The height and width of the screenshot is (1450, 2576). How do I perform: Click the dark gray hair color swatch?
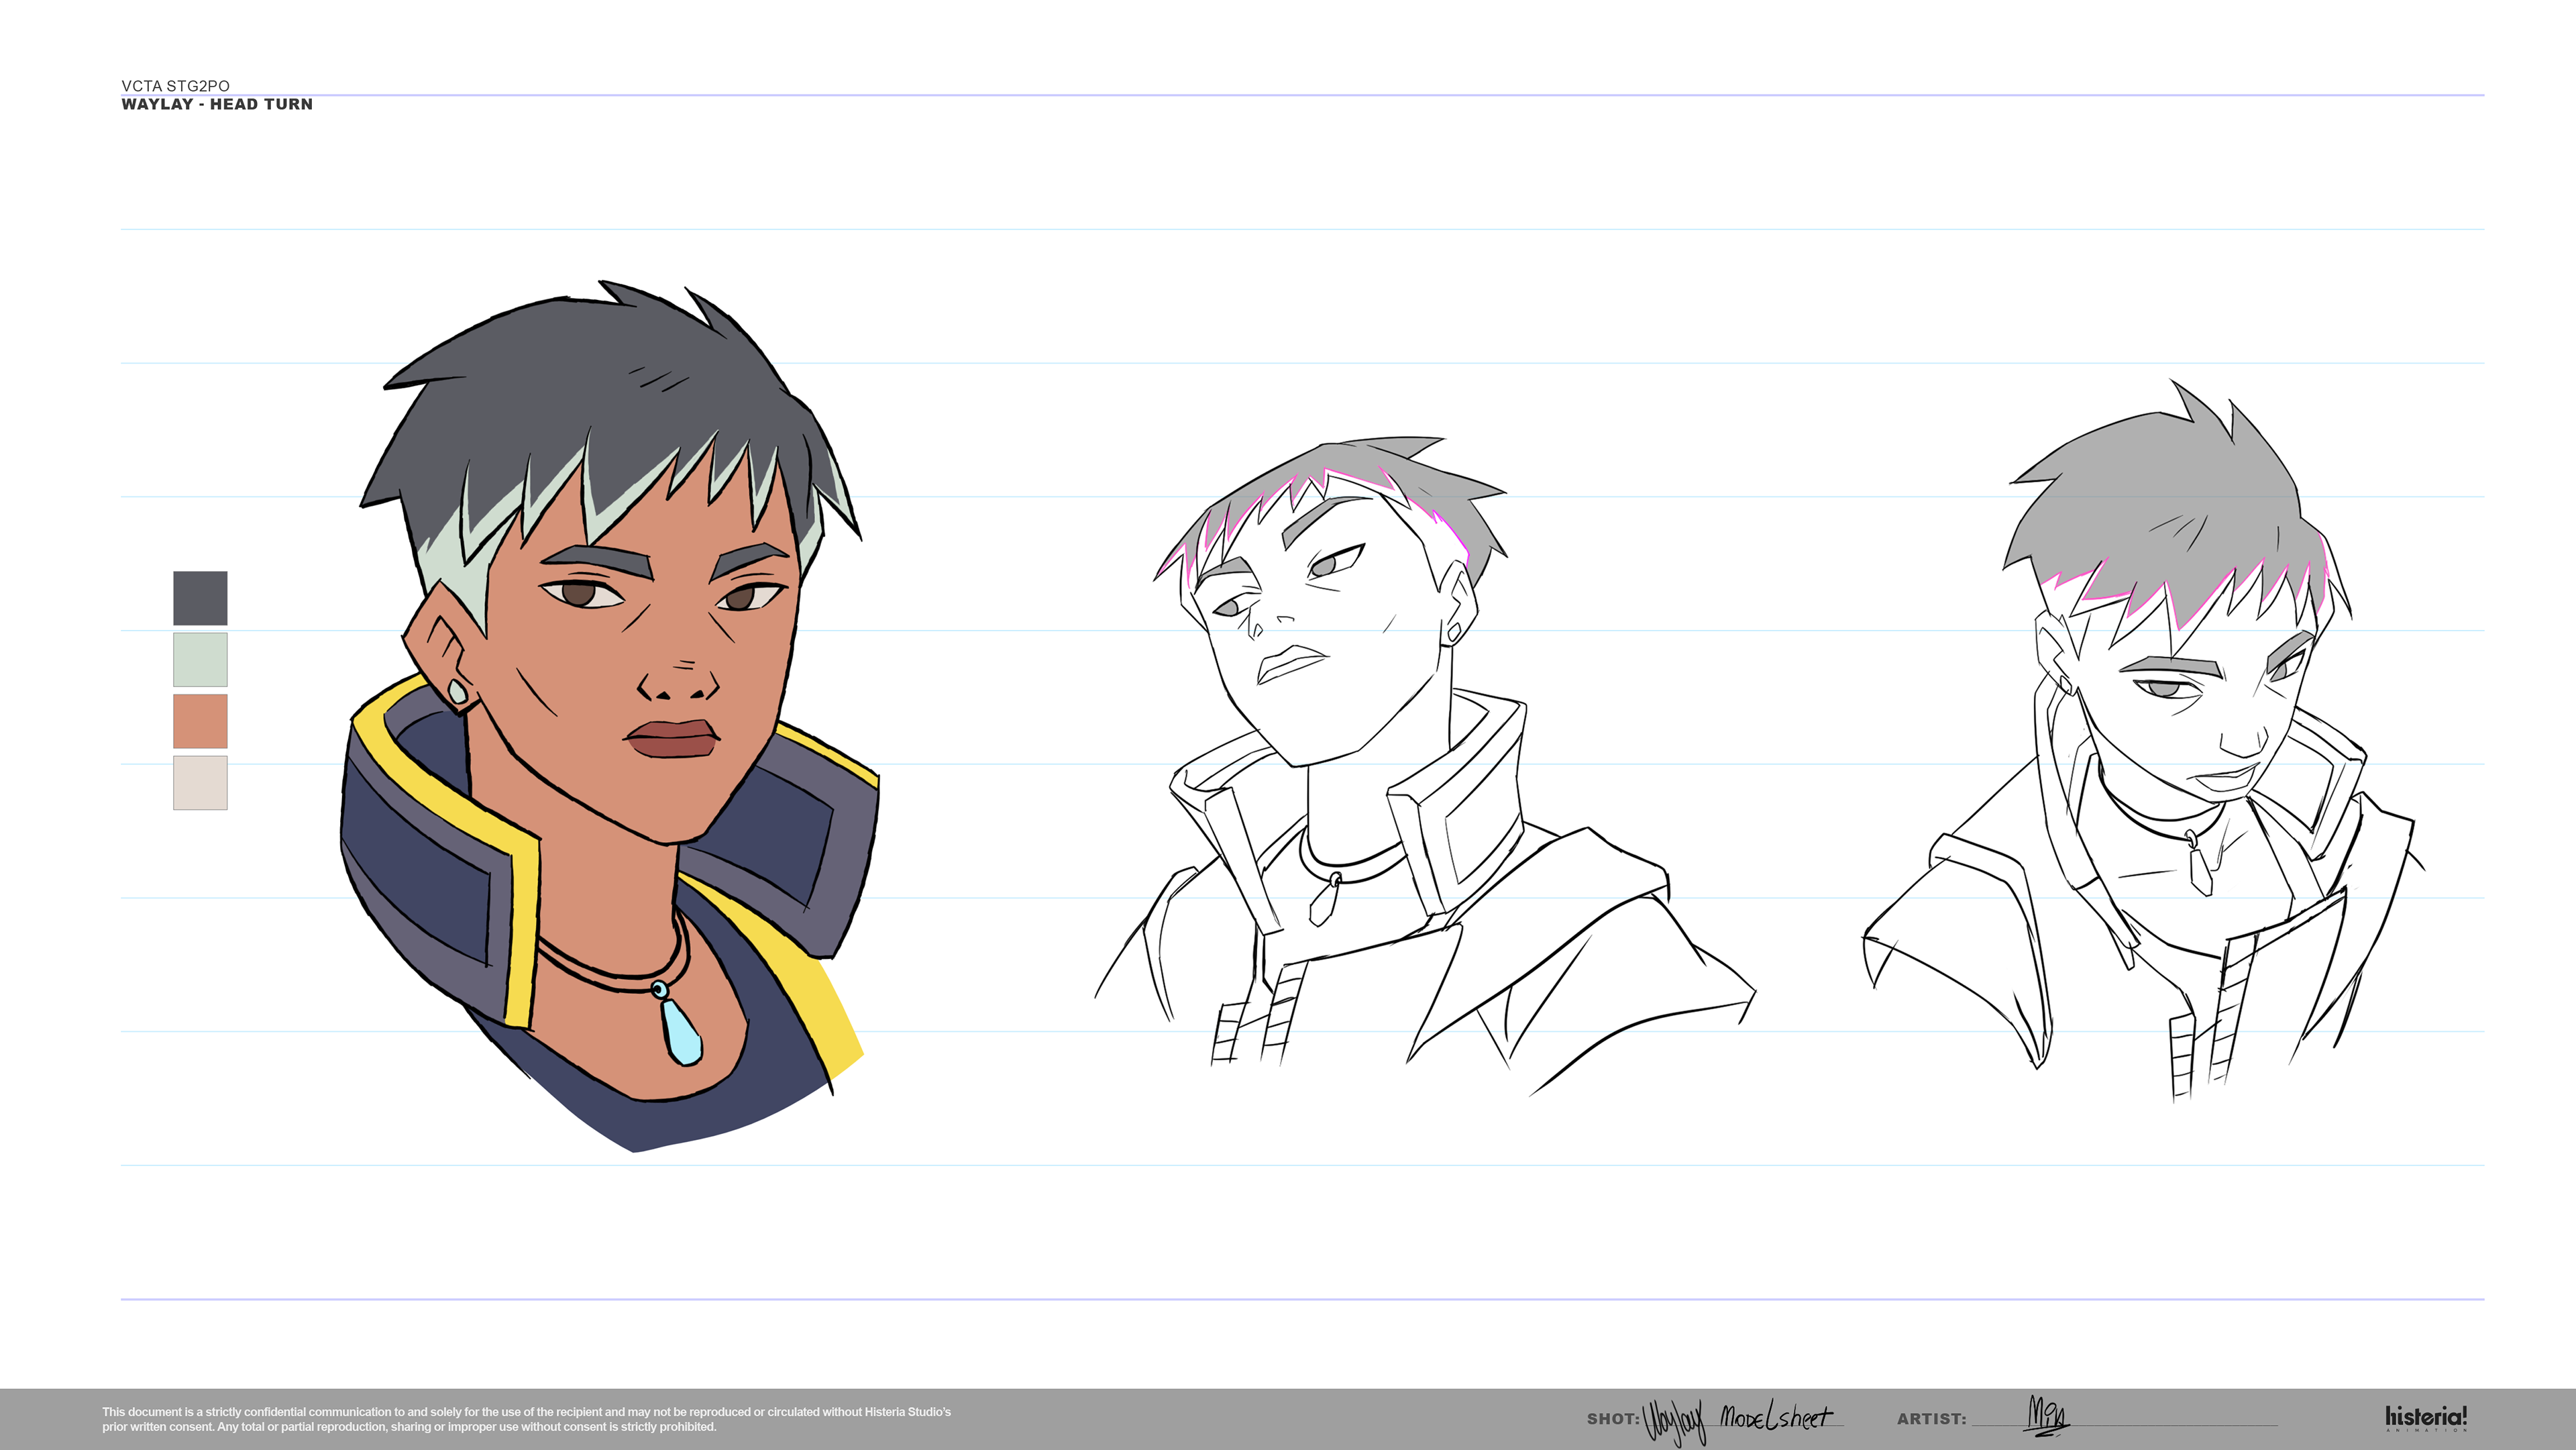[x=200, y=598]
